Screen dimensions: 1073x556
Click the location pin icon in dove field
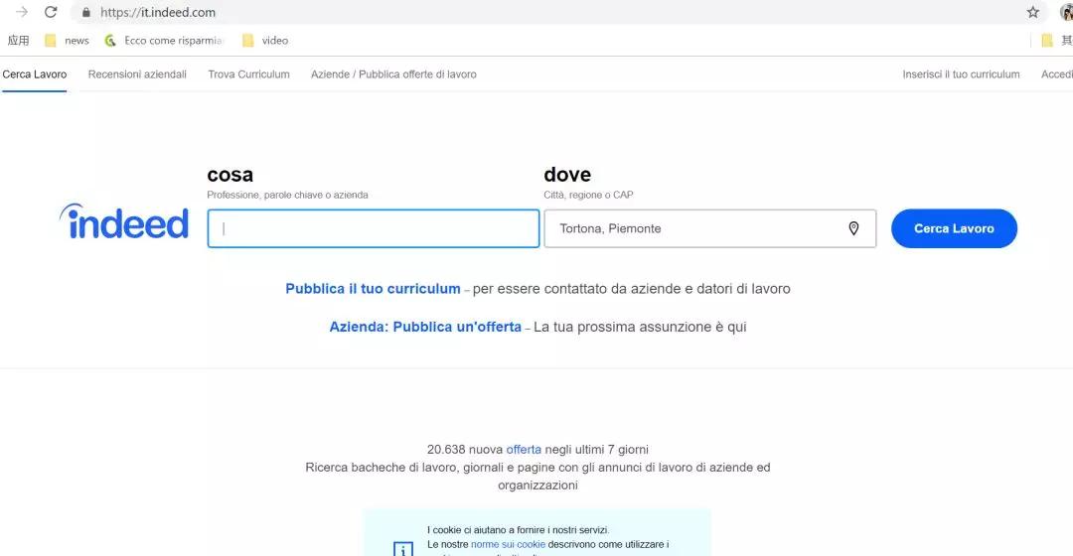[853, 228]
